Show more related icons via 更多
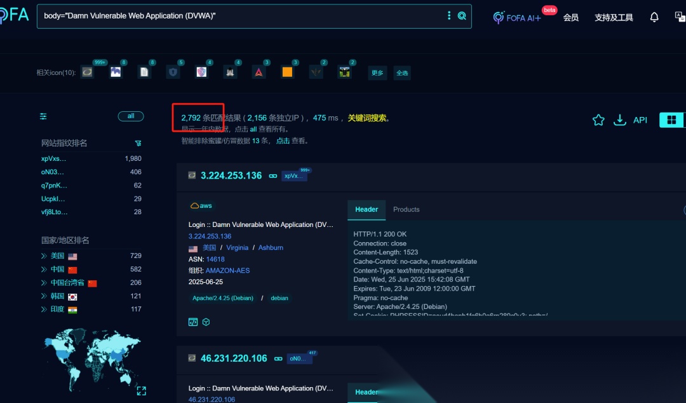Image resolution: width=686 pixels, height=403 pixels. click(377, 72)
